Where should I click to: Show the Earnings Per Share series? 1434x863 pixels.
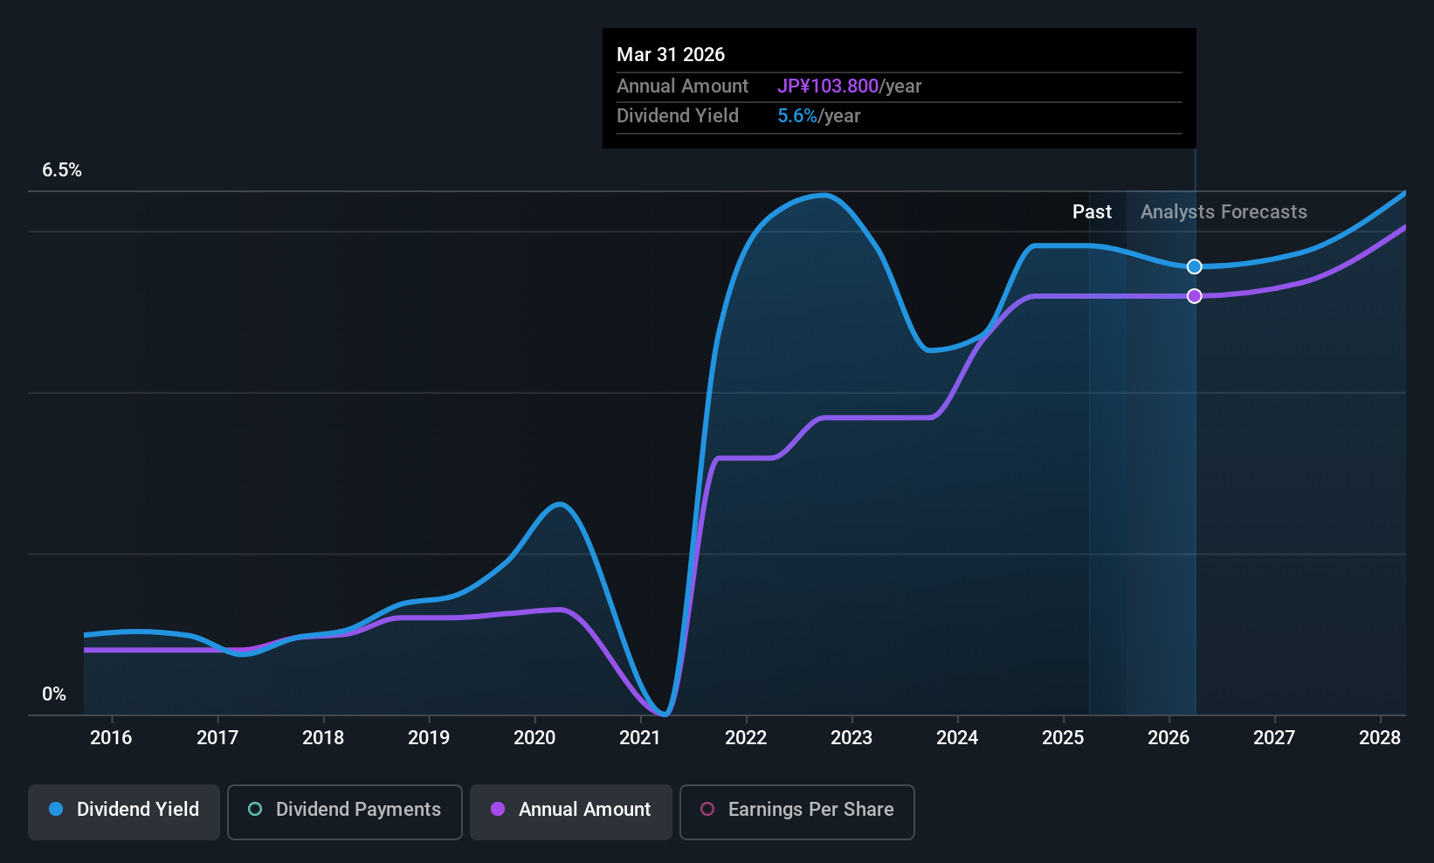[797, 811]
